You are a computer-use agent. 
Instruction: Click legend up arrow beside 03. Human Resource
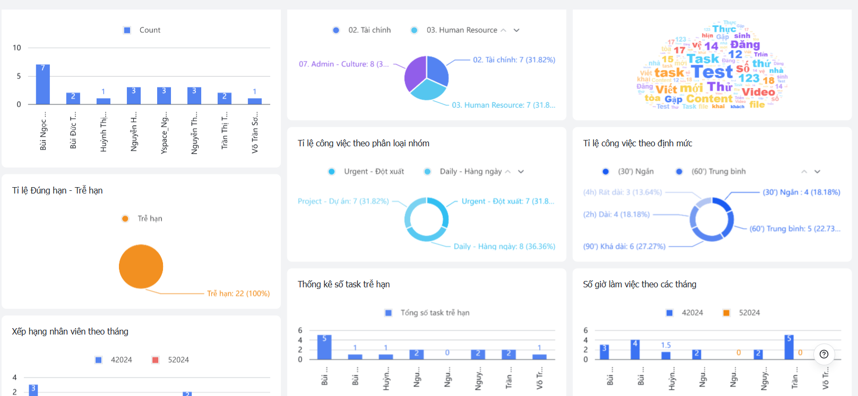pos(503,30)
